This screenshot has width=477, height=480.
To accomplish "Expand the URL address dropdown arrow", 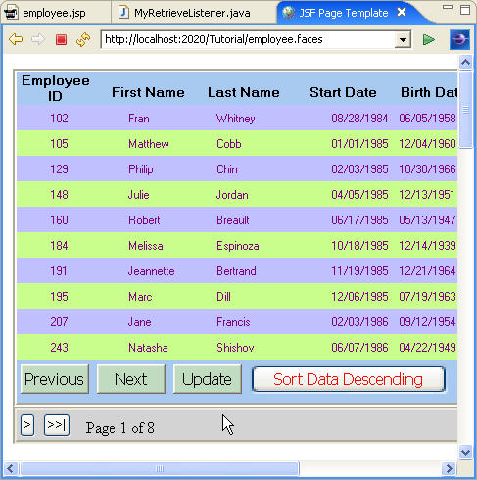I will pos(403,40).
